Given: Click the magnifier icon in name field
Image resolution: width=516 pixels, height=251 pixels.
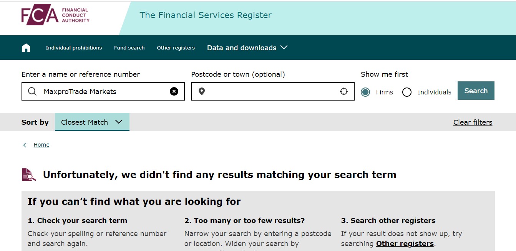Looking at the screenshot, I should click(x=33, y=91).
